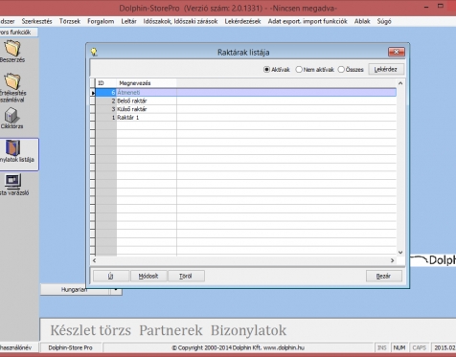This screenshot has height=357, width=456.
Task: Open the Ablak menu
Action: (362, 21)
